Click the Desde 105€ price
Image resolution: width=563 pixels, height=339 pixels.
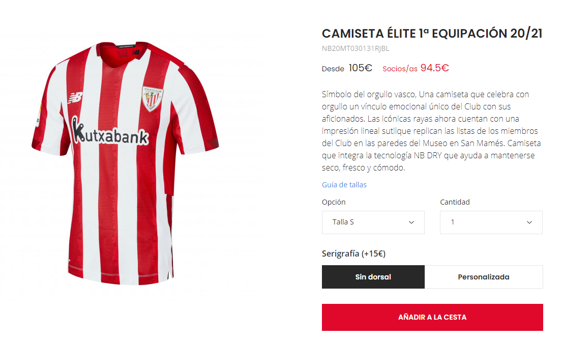[347, 68]
